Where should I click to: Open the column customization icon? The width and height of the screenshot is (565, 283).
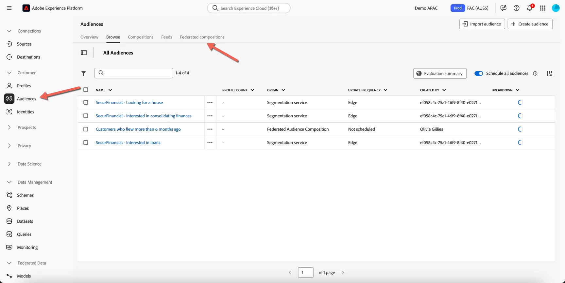pyautogui.click(x=549, y=73)
